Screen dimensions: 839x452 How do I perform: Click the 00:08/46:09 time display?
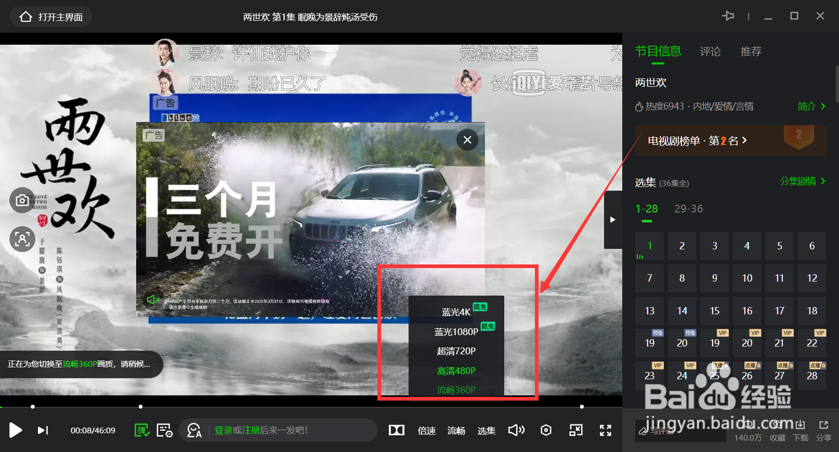(93, 431)
